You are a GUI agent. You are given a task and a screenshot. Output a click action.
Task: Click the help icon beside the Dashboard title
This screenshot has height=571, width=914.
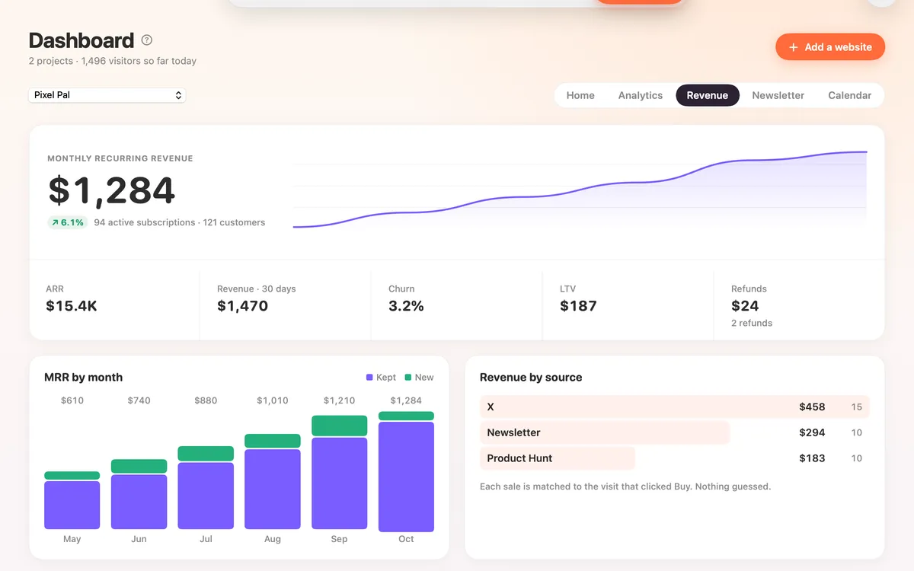pos(147,40)
